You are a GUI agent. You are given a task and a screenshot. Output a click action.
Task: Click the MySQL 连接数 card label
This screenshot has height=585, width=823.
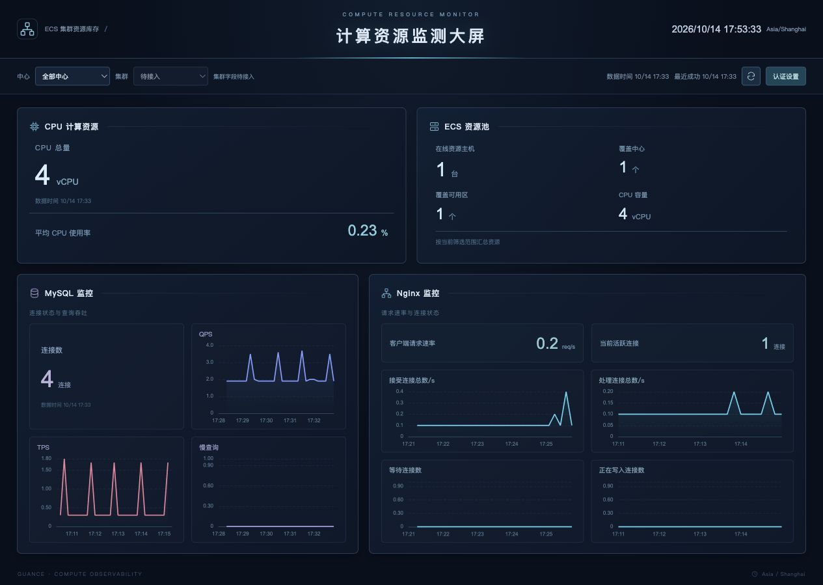pos(52,350)
